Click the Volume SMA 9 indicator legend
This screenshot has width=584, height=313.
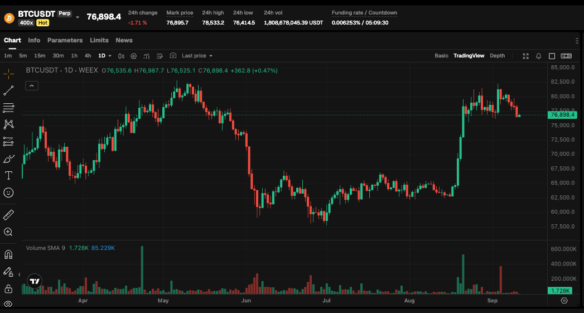(x=45, y=248)
